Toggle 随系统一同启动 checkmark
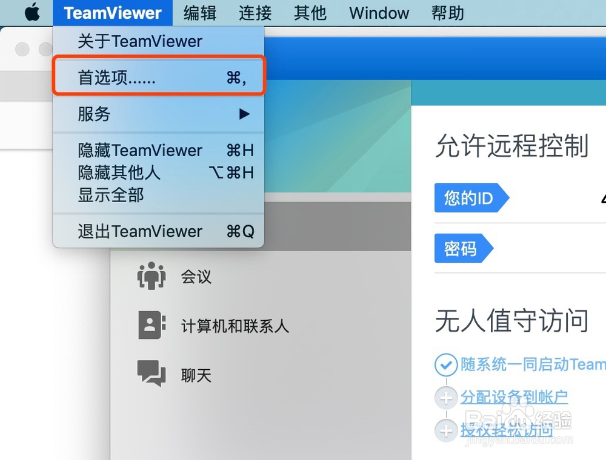The height and width of the screenshot is (460, 606). 446,365
